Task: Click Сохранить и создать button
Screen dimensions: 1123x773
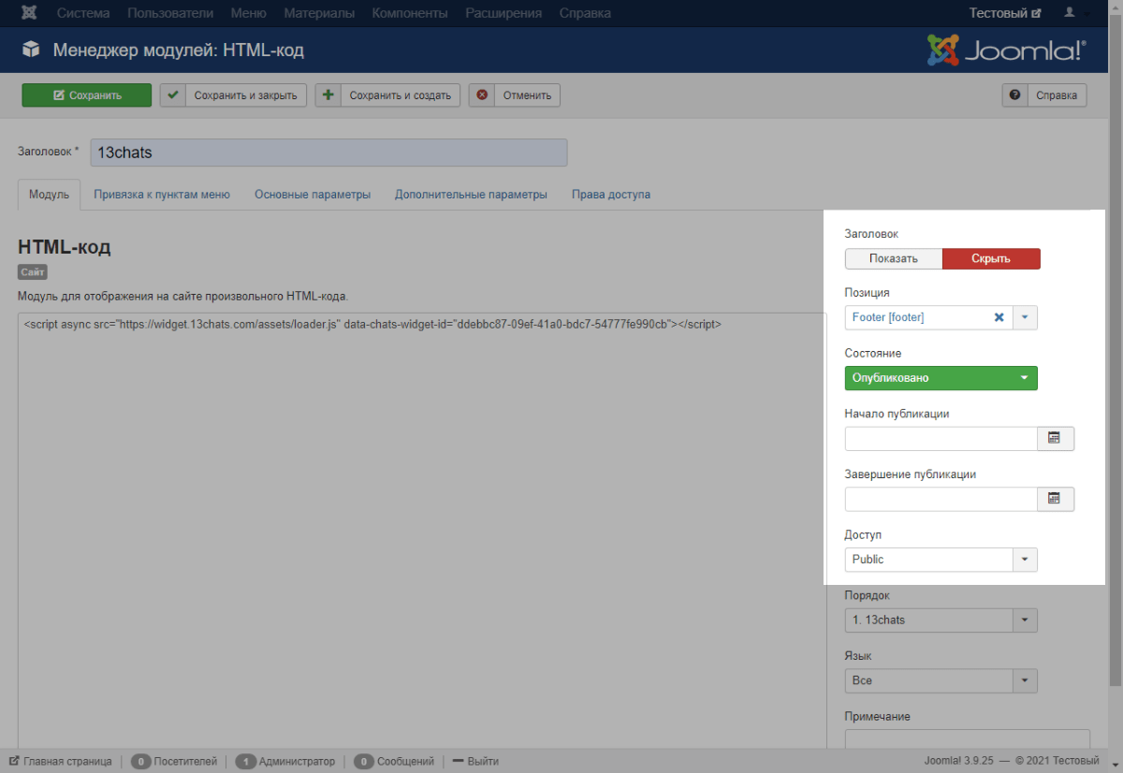Action: click(387, 95)
